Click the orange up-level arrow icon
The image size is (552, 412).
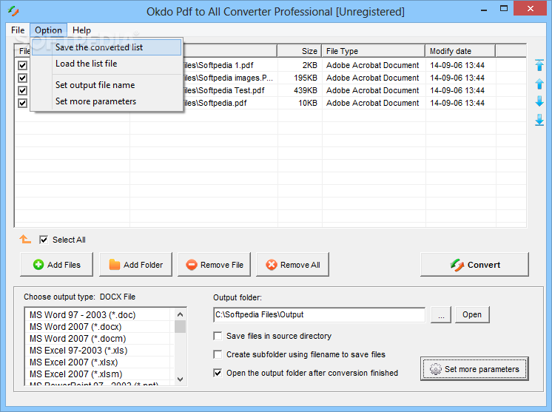[25, 239]
